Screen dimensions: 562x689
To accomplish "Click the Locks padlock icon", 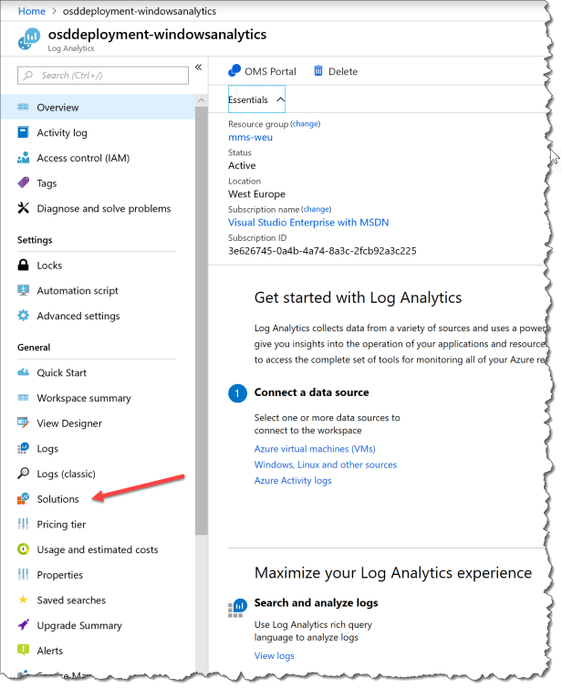I will click(x=23, y=265).
